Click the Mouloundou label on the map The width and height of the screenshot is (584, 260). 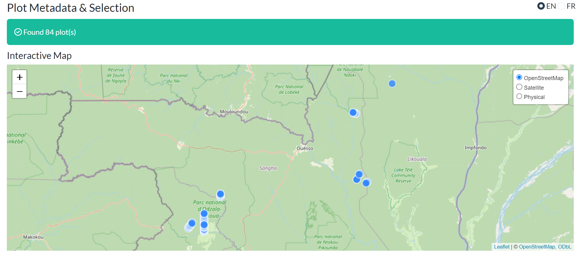pos(234,112)
